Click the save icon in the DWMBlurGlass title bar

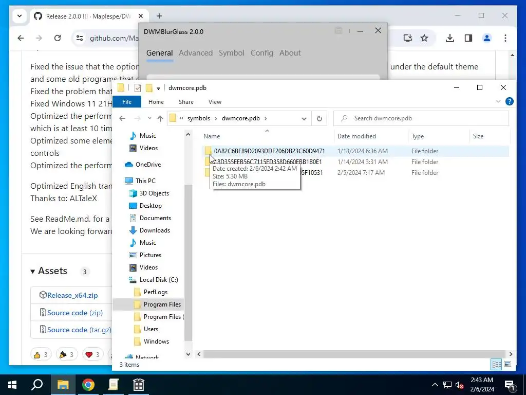[339, 31]
